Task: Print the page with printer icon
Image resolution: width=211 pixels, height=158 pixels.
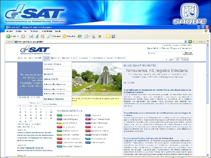Action: click(x=93, y=36)
